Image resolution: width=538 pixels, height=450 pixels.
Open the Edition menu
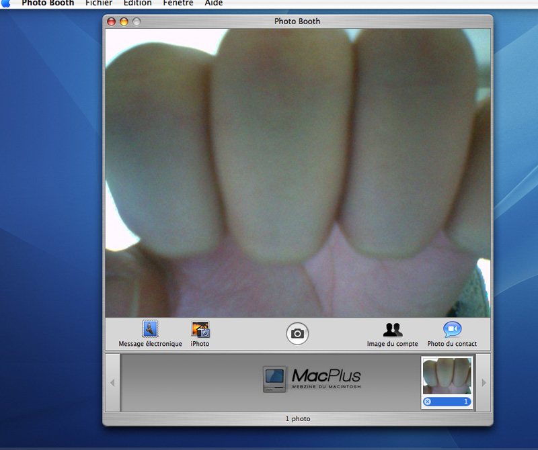[x=138, y=3]
